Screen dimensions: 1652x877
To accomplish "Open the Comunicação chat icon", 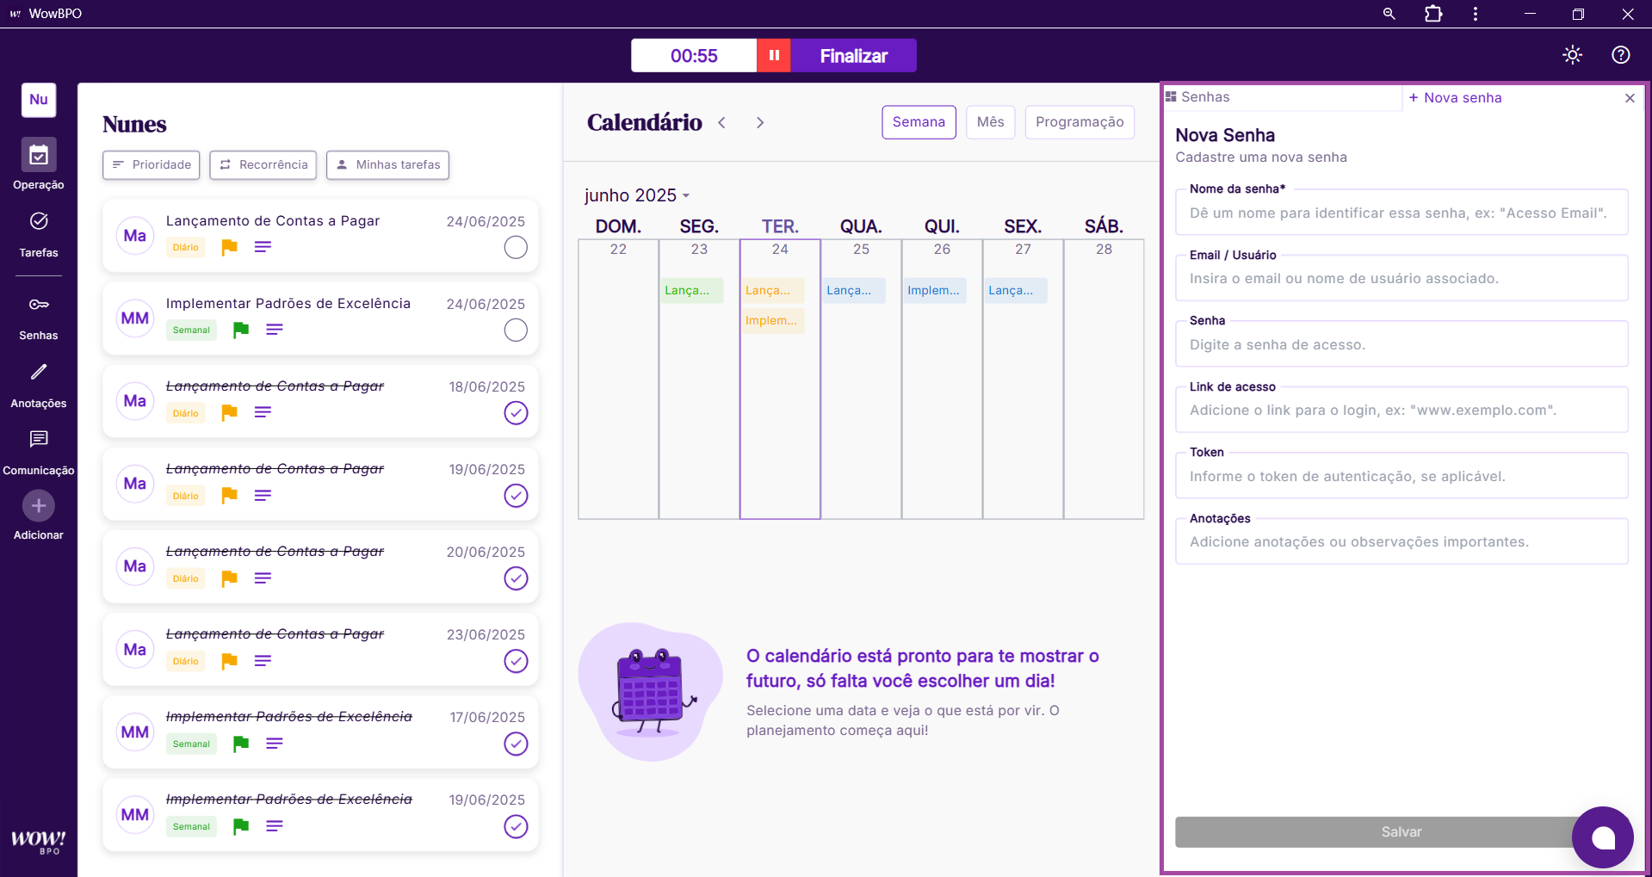I will (x=39, y=440).
